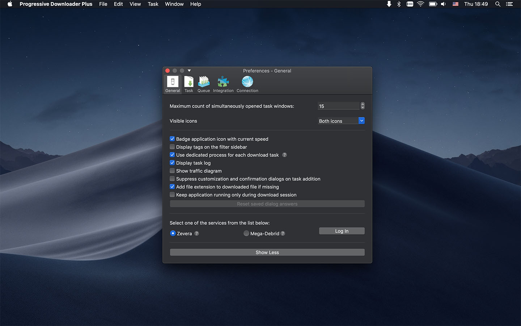Open the Visible icons dropdown

pyautogui.click(x=341, y=121)
